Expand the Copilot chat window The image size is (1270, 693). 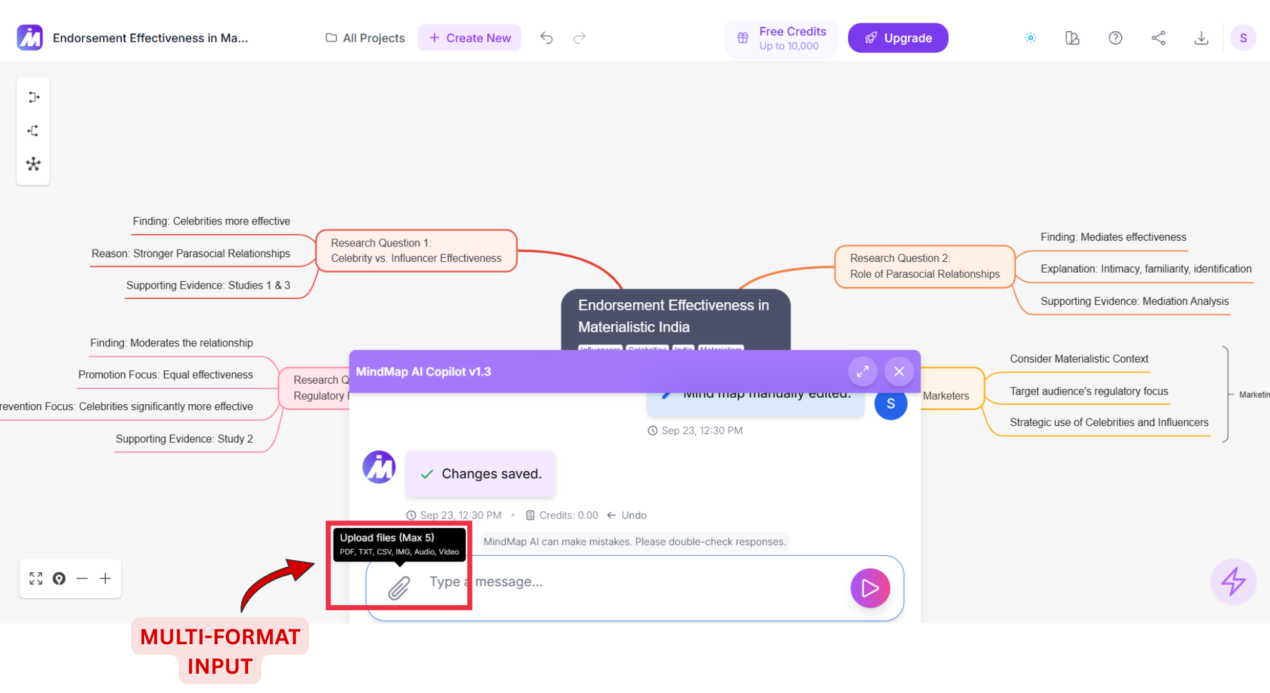coord(863,372)
